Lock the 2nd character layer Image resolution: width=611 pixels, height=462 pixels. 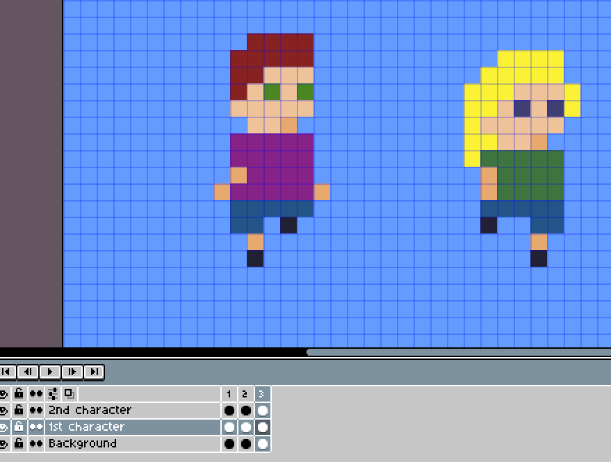point(19,410)
